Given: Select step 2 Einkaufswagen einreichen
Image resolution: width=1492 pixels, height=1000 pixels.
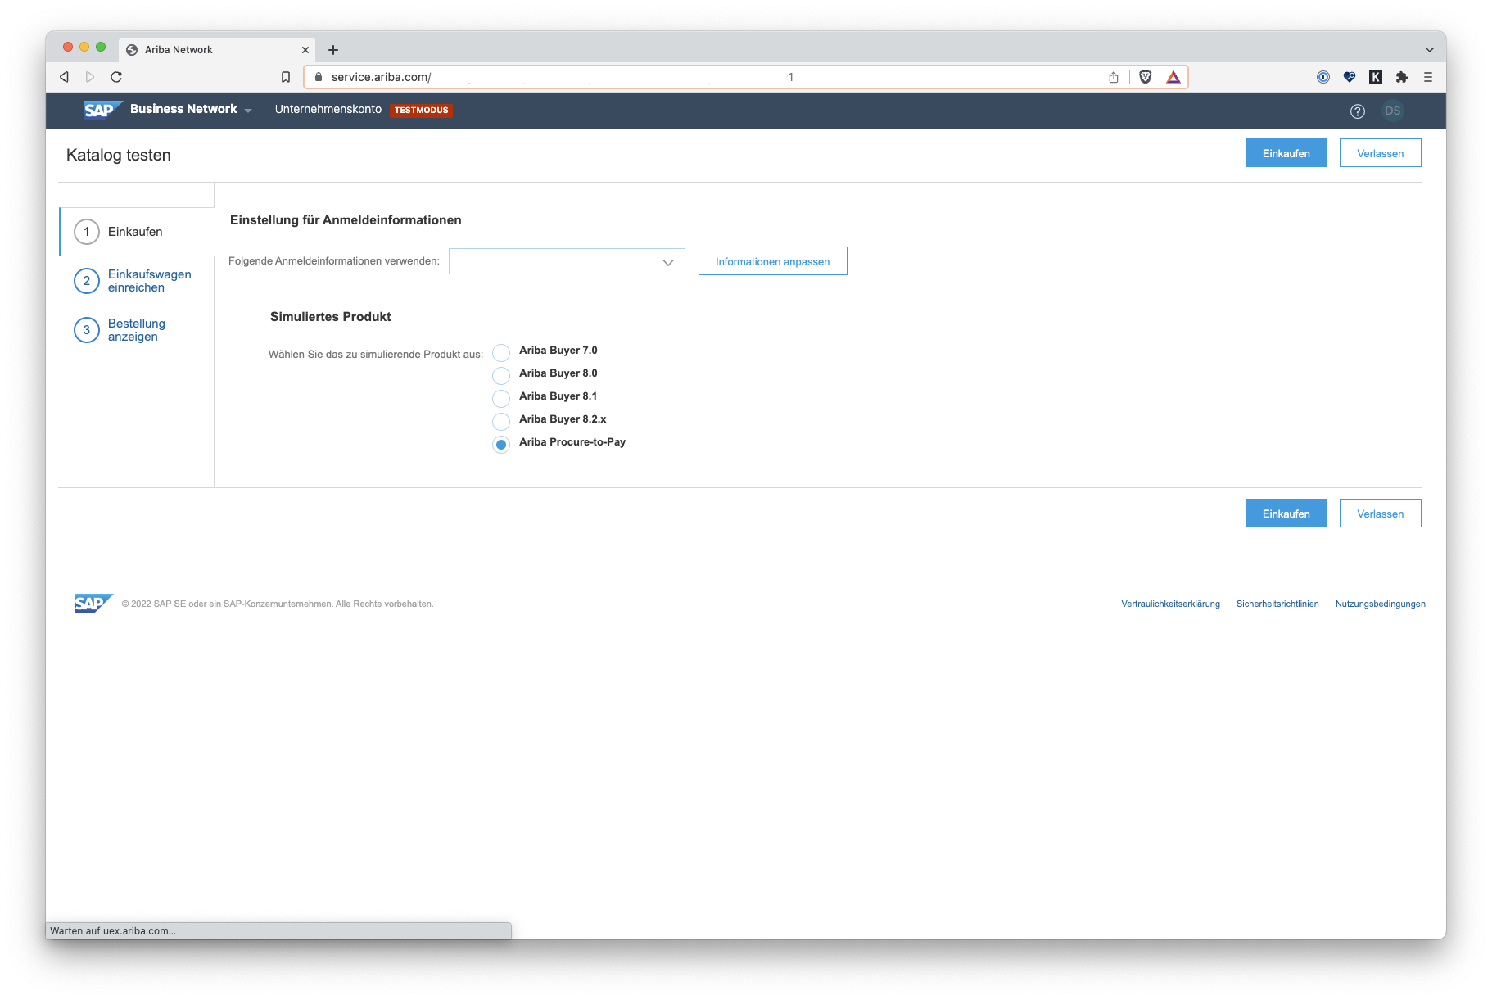Looking at the screenshot, I should pos(137,281).
